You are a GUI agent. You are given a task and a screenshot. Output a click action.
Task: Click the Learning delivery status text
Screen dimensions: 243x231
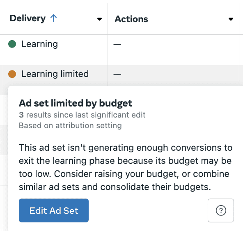pyautogui.click(x=40, y=44)
